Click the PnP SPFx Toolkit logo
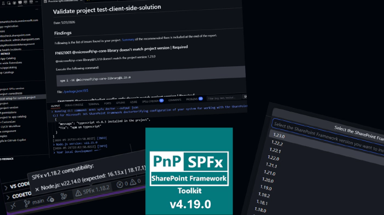Screen dimensions: 384x215 tap(189, 171)
